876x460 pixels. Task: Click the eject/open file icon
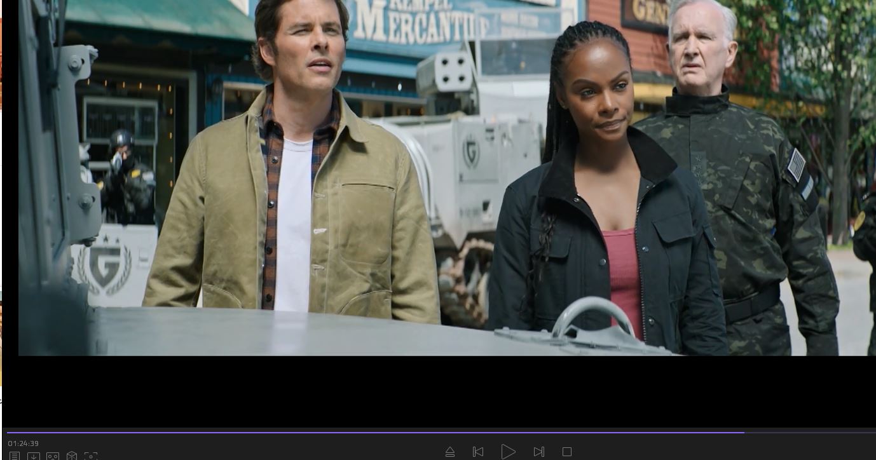click(450, 452)
